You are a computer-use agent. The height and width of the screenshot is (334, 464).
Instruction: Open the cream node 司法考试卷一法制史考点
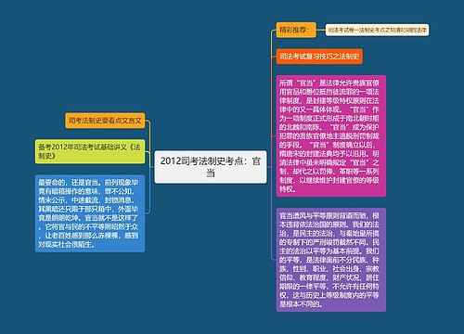coord(377,30)
